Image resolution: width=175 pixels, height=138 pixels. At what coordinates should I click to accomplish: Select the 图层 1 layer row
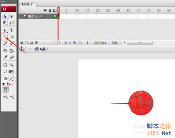[x=38, y=17]
